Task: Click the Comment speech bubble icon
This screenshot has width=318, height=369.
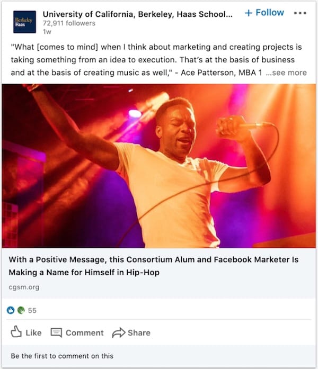Action: tap(56, 332)
